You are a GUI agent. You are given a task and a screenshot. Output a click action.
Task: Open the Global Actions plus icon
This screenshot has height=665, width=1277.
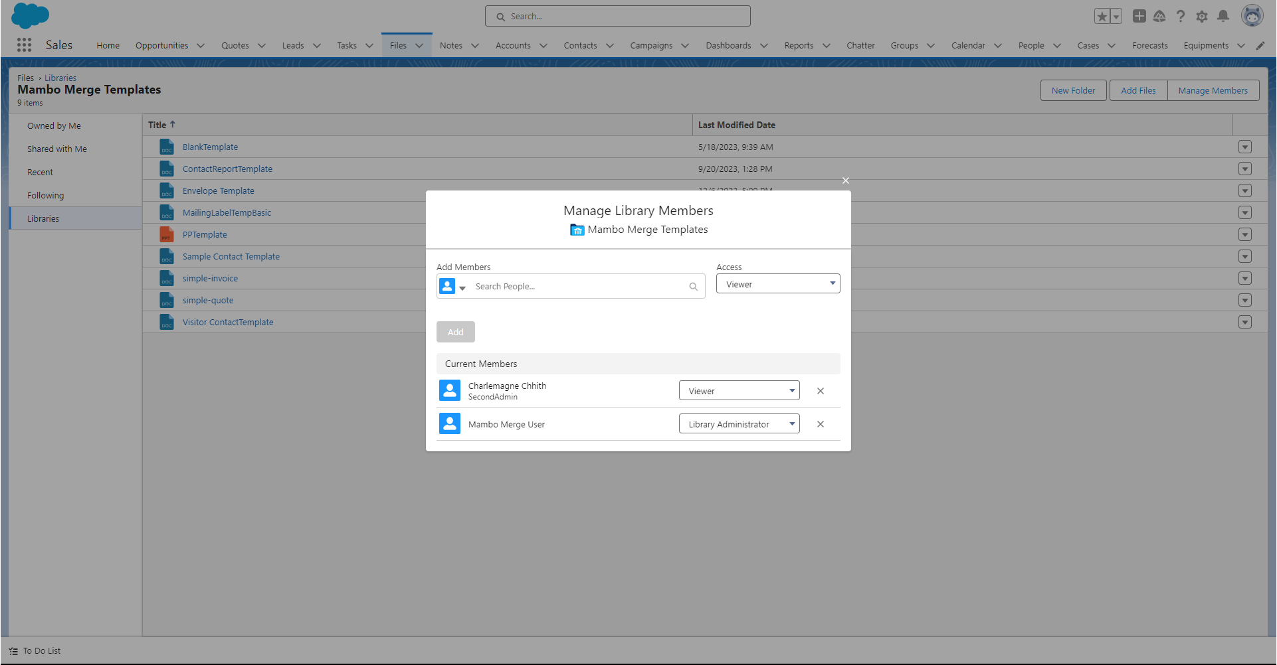pyautogui.click(x=1139, y=17)
